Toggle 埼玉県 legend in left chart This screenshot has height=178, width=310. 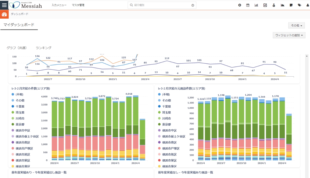tap(20, 113)
